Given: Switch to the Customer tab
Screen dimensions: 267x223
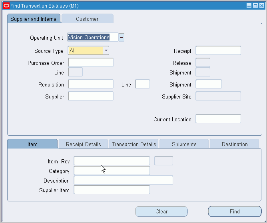Looking at the screenshot, I should click(88, 18).
